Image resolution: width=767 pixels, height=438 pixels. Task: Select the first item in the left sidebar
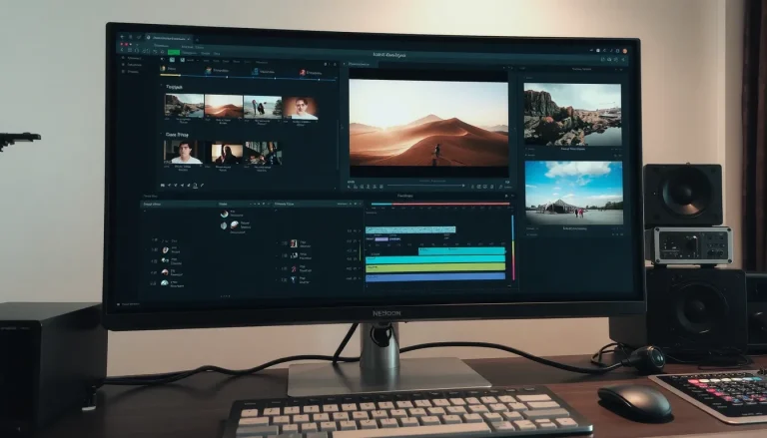(x=132, y=58)
